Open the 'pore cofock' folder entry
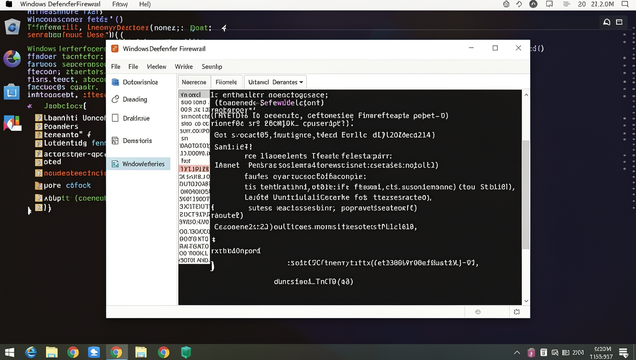636x360 pixels. (x=63, y=186)
